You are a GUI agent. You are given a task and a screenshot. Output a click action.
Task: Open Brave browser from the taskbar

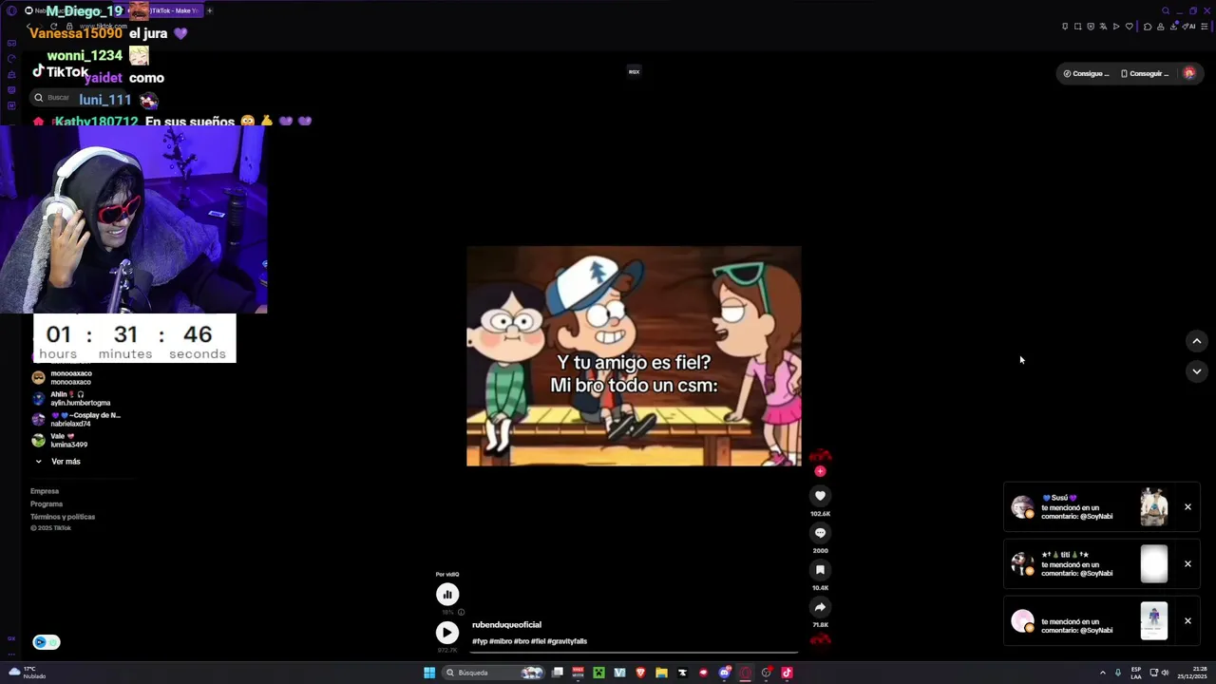pos(640,673)
